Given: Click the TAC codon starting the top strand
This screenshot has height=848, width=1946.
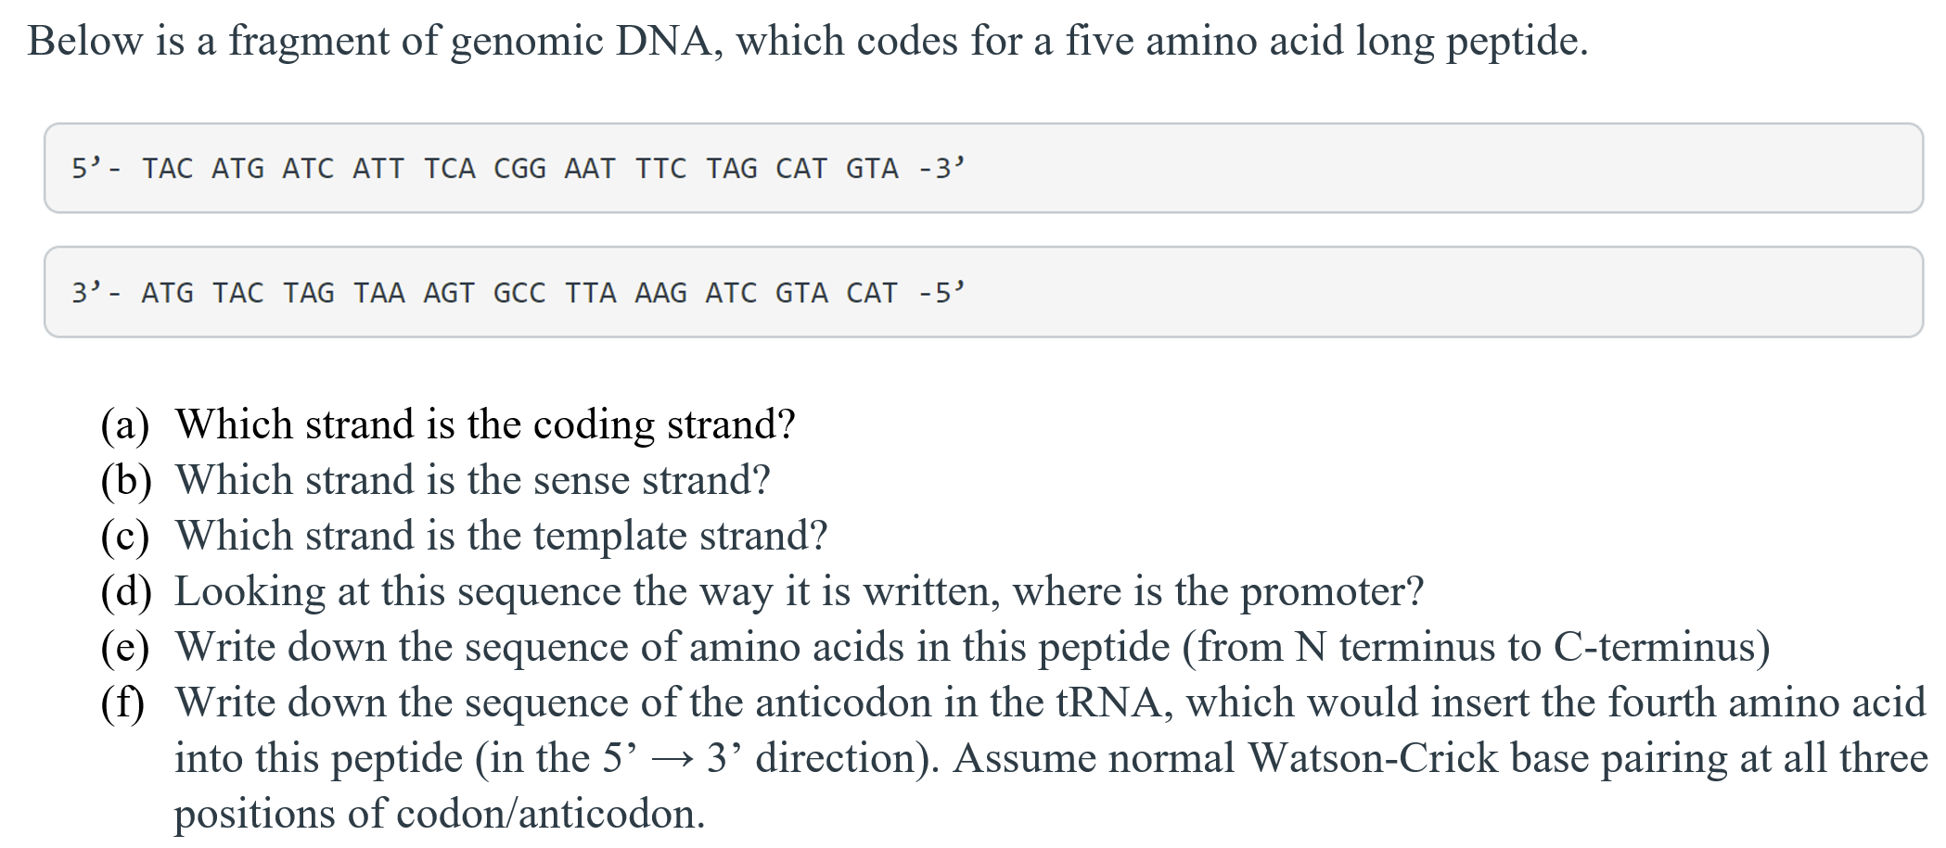Looking at the screenshot, I should 168,169.
